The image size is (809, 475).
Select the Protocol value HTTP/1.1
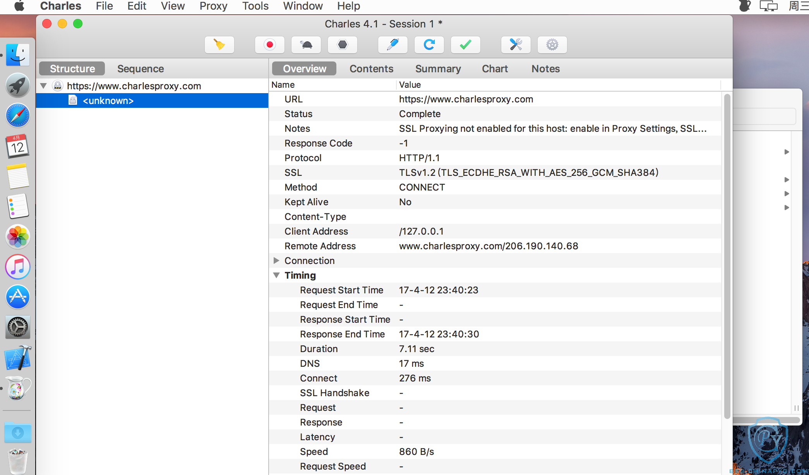[x=419, y=158]
